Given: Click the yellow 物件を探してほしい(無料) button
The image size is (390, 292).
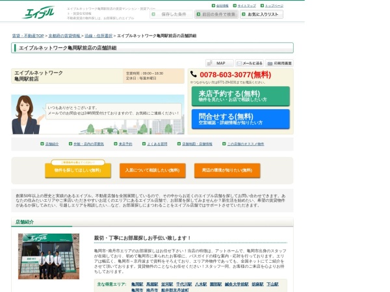Looking at the screenshot, I should point(78,170).
